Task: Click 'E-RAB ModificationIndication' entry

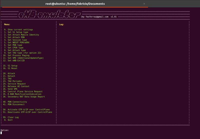Action: pyautogui.click(x=22, y=94)
